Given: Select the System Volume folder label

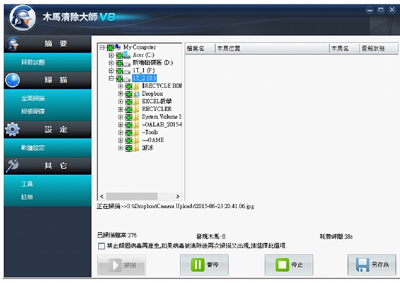Looking at the screenshot, I should 162,117.
